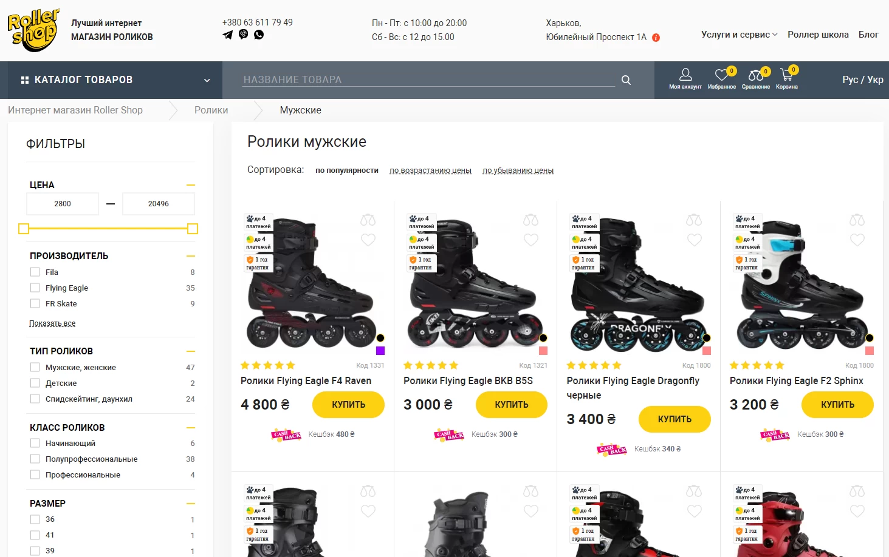
Task: Open the Корзина shopping cart icon
Action: (787, 79)
